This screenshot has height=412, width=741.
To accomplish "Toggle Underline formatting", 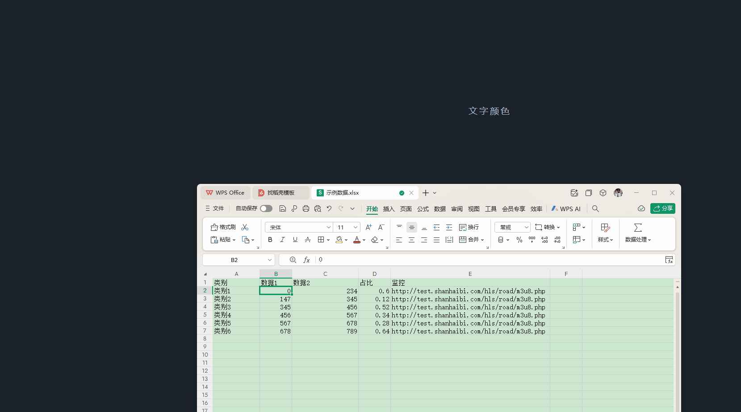I will click(295, 240).
